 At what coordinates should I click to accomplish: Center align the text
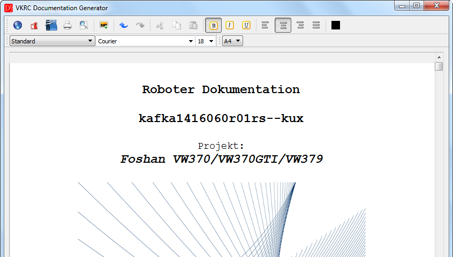coord(283,25)
